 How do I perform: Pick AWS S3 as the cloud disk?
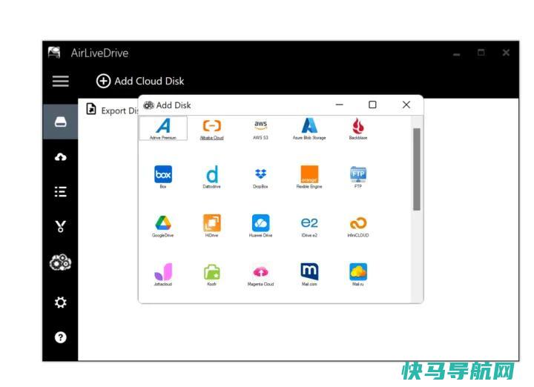(260, 129)
